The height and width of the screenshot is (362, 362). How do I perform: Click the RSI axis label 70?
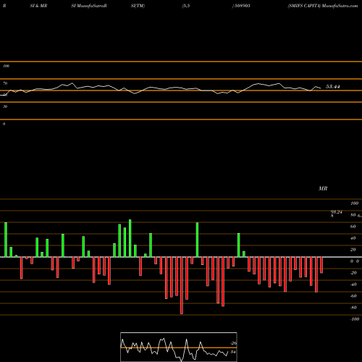pos(5,83)
